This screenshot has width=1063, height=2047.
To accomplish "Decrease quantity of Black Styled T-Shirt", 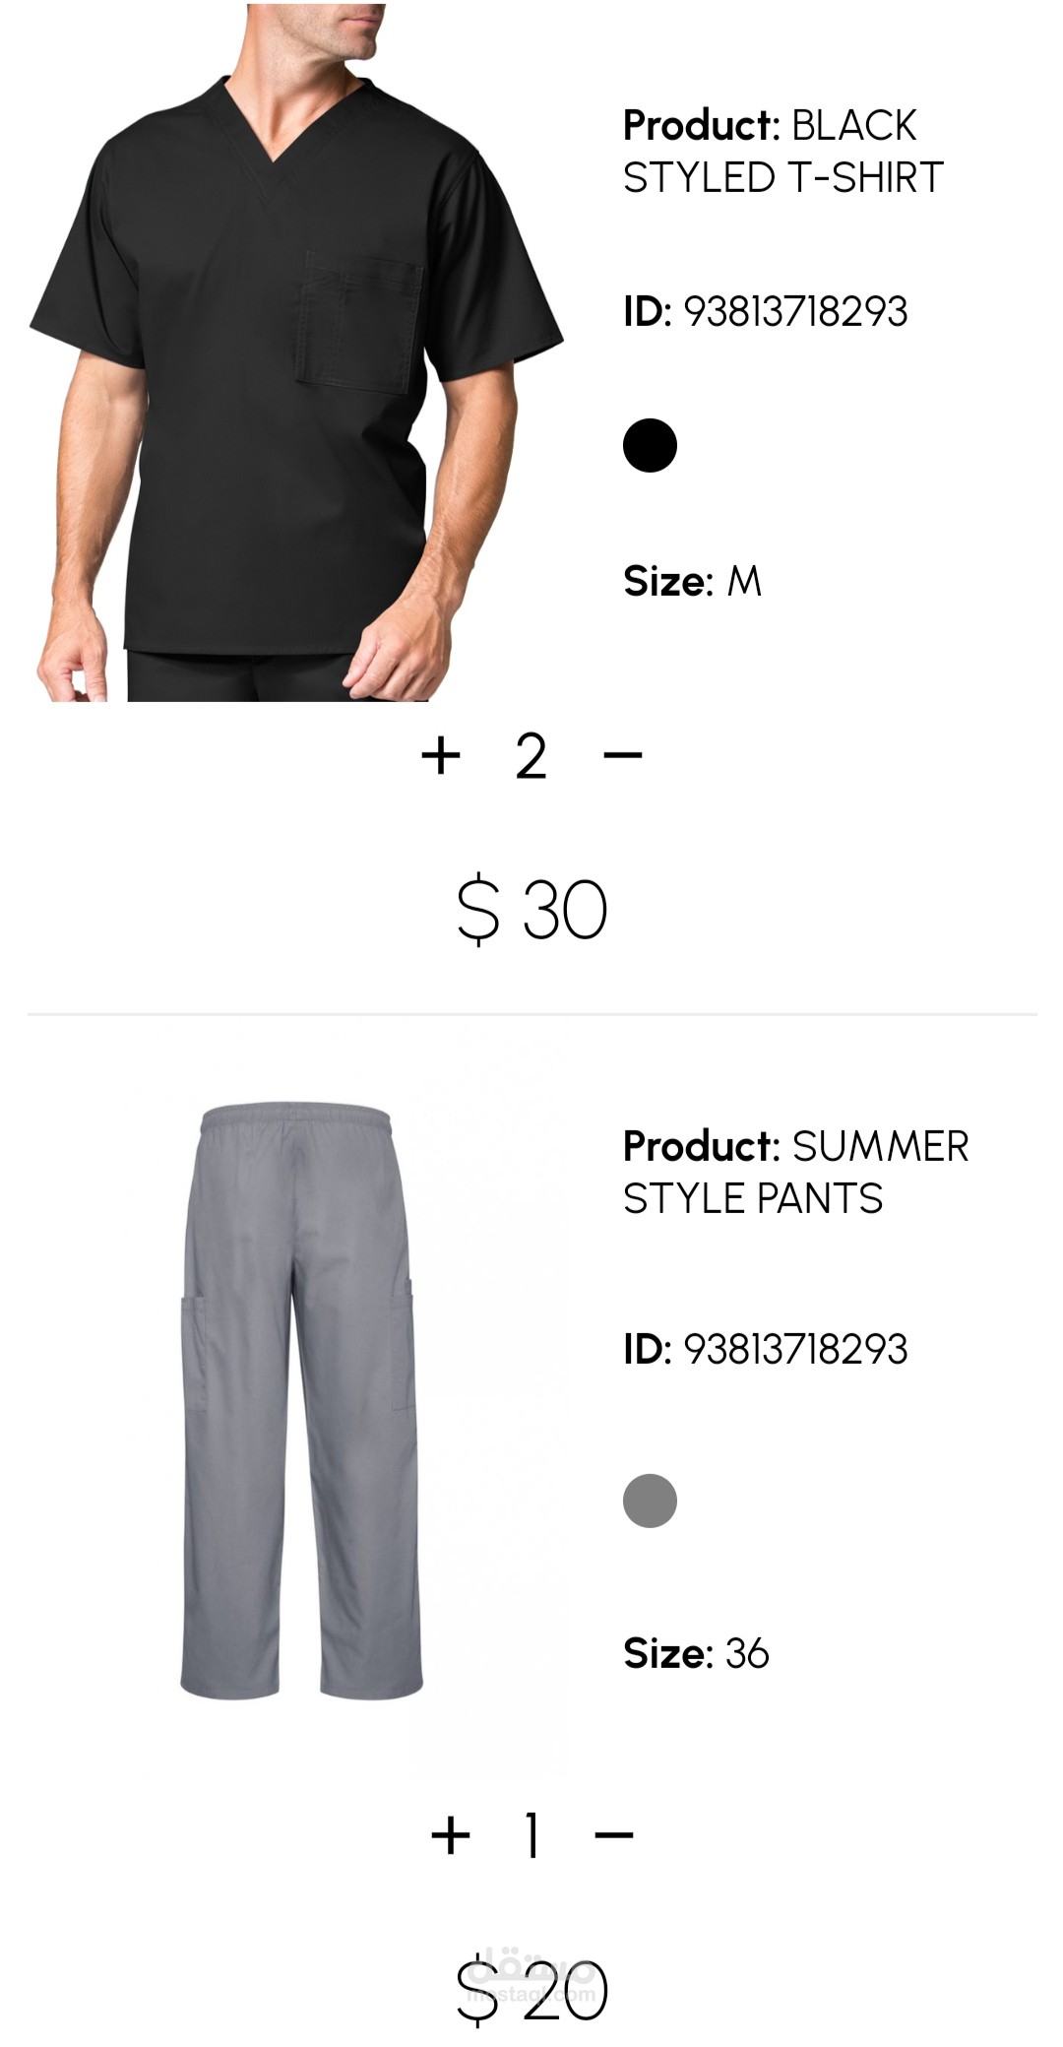I will pos(622,755).
